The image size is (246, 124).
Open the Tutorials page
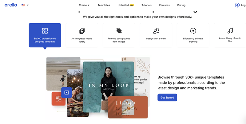146,5
